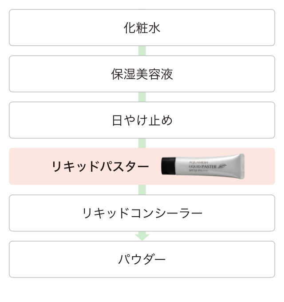
Task: Click the green connector below リキッドパスター
Action: tap(142, 190)
